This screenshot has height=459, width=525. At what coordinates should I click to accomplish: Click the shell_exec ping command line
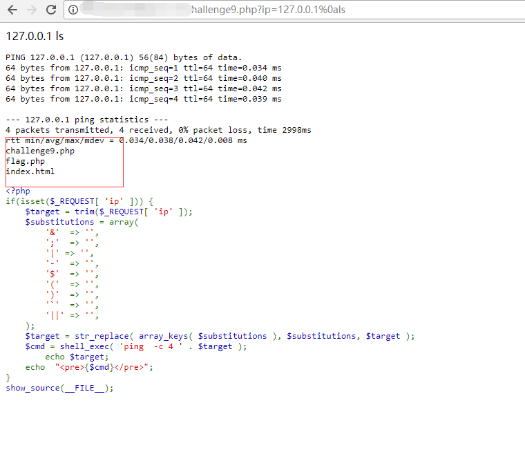tap(135, 346)
